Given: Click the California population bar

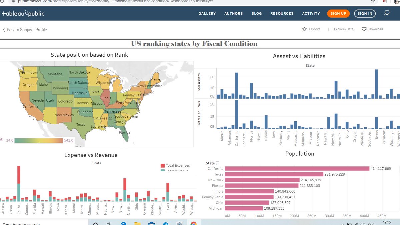Looking at the screenshot, I should (x=297, y=169).
